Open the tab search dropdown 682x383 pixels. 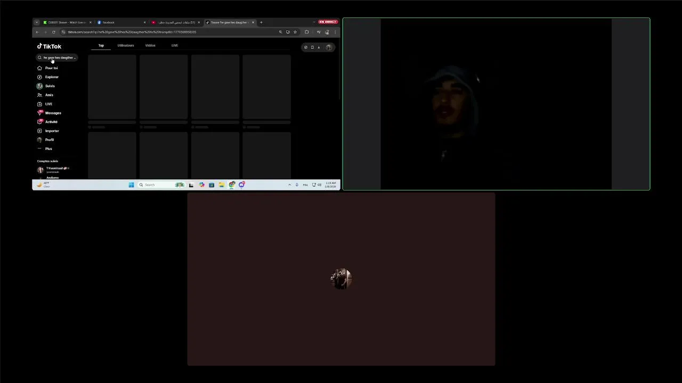(36, 22)
